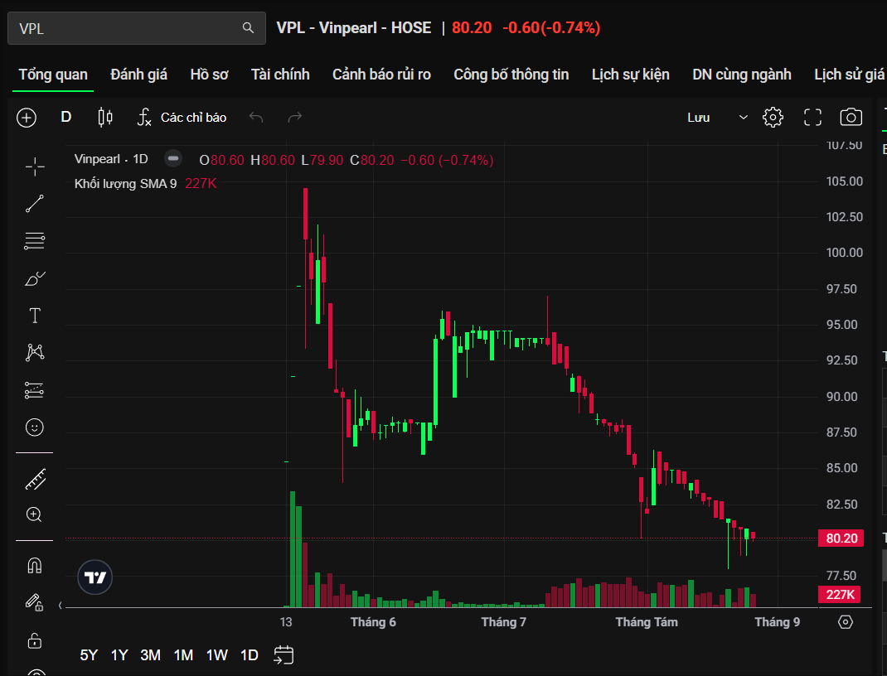The width and height of the screenshot is (887, 676).
Task: Toggle lock all drawings
Action: pos(35,641)
